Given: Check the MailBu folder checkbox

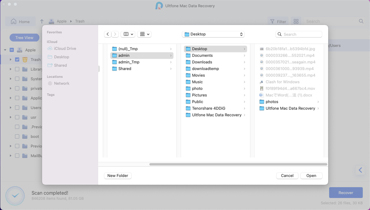Looking at the screenshot, I should point(17,156).
